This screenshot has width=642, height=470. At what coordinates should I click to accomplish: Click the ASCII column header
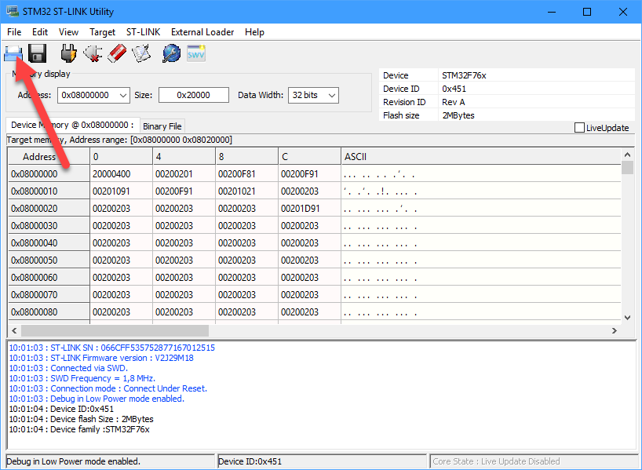click(x=481, y=157)
